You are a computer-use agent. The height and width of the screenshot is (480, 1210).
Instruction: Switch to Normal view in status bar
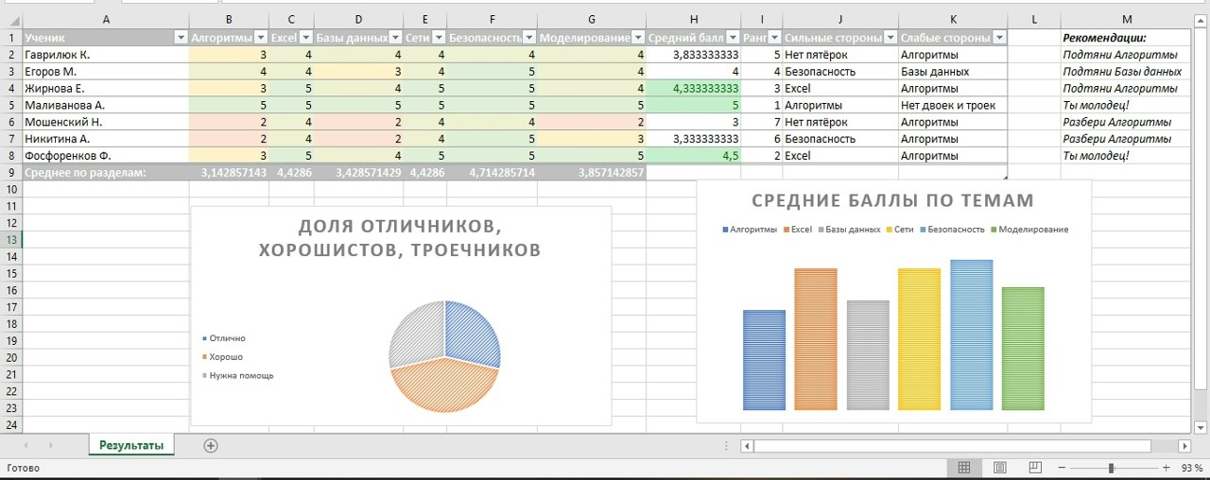tap(964, 468)
